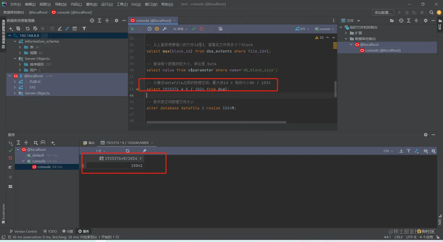Commit transaction with green checkmark in editor toolbar
This screenshot has width=443, height=242.
pos(194,29)
